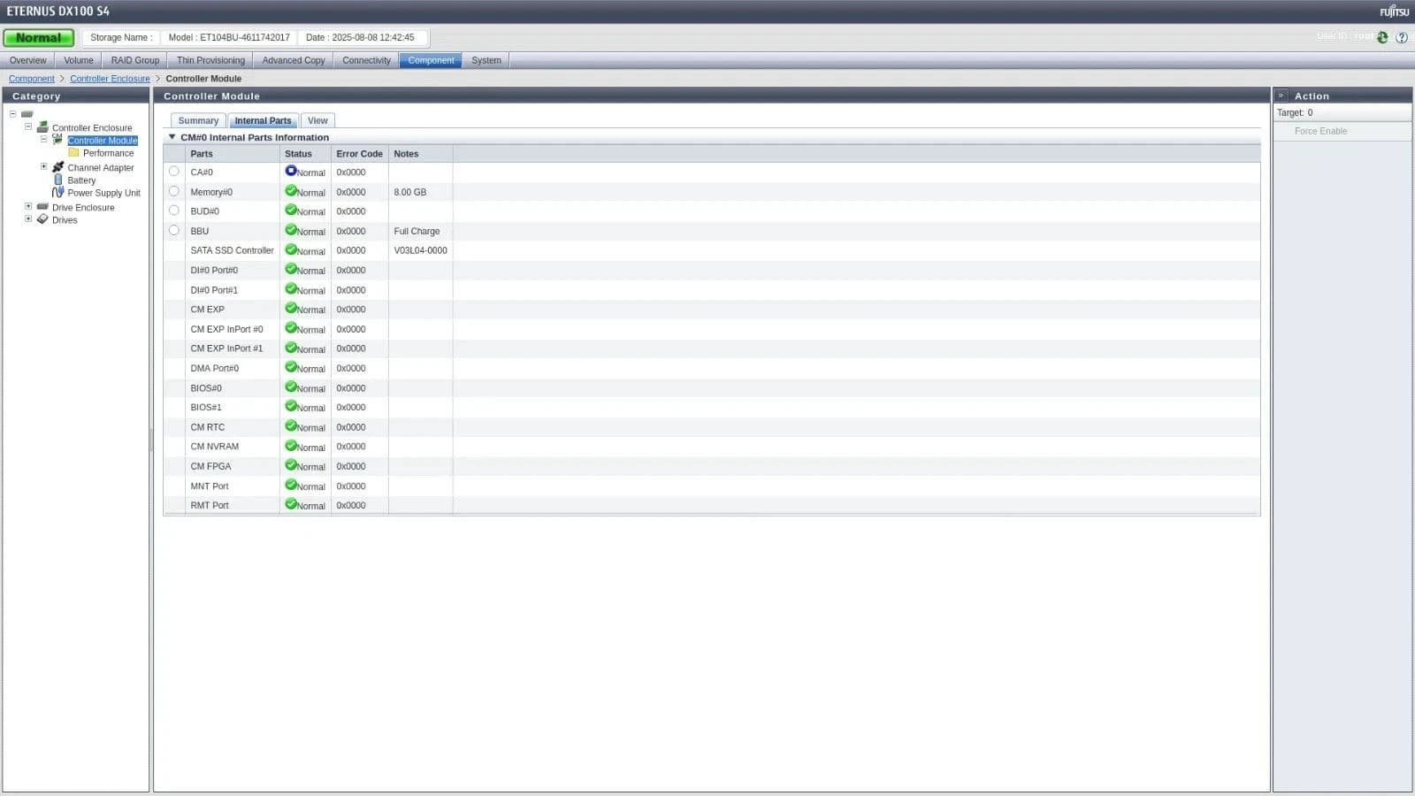1415x796 pixels.
Task: Click the Channel Adapter plug icon
Action: point(58,167)
